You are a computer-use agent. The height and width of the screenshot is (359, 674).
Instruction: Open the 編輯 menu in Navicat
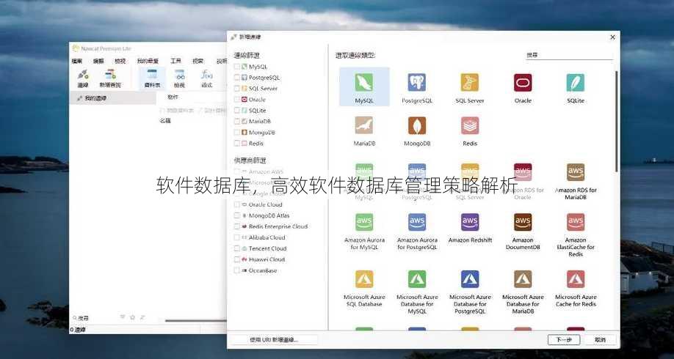click(99, 62)
